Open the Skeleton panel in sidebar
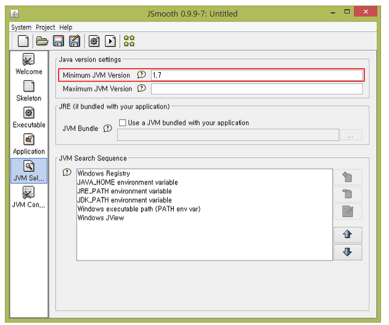 (x=29, y=91)
